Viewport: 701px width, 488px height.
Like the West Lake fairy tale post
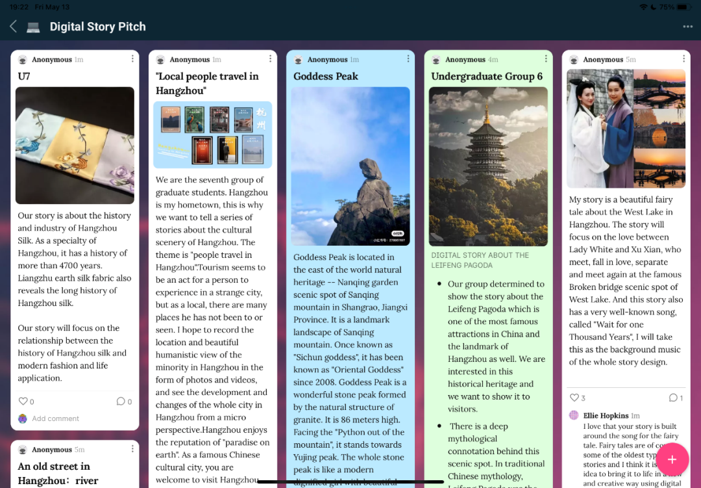point(574,398)
